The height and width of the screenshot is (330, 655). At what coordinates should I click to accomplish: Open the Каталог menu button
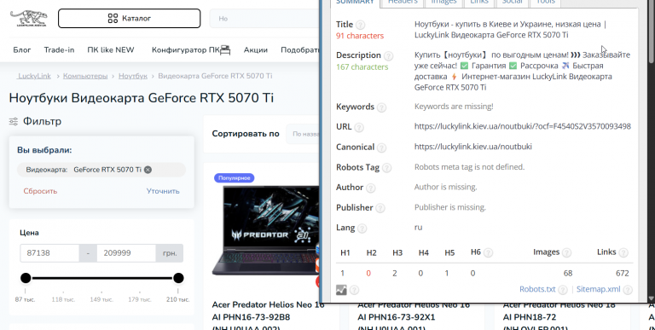(129, 19)
